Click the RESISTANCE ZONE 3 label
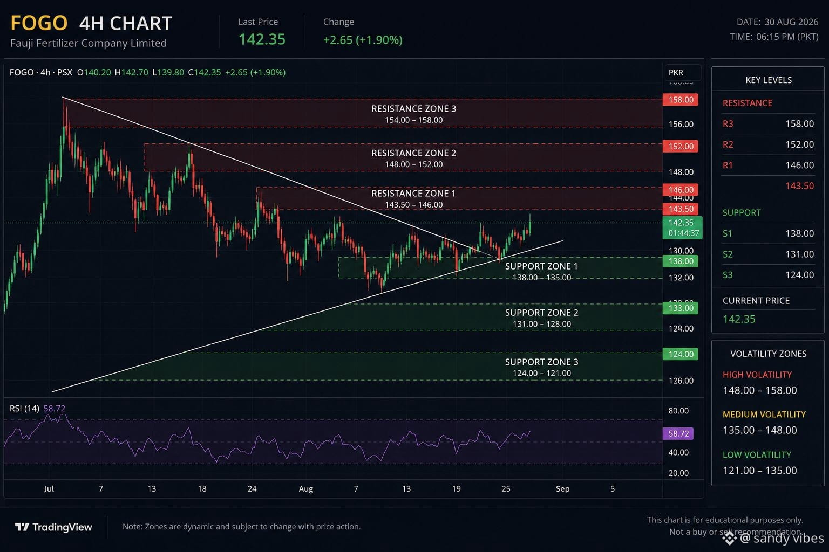The image size is (829, 552). point(413,109)
